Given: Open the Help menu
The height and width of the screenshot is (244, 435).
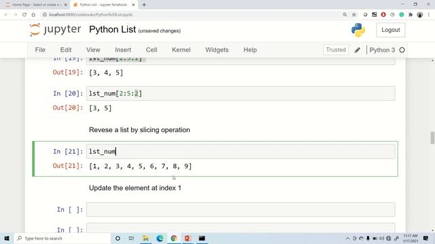Looking at the screenshot, I should point(250,50).
